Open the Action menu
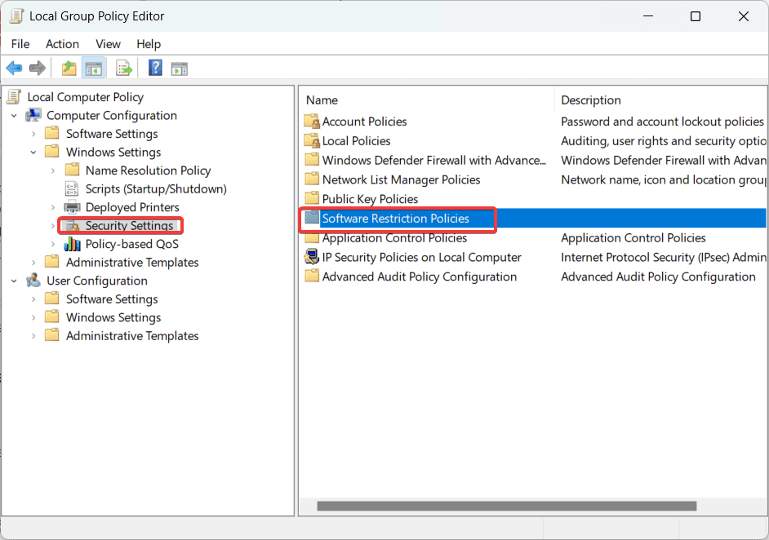 point(62,44)
